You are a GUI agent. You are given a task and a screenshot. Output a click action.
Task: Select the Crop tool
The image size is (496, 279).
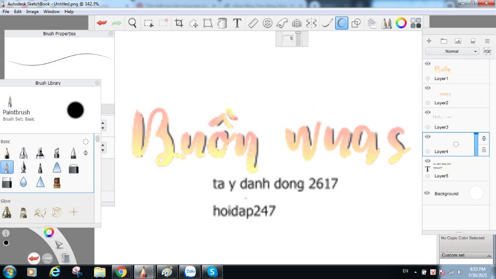[x=179, y=22]
